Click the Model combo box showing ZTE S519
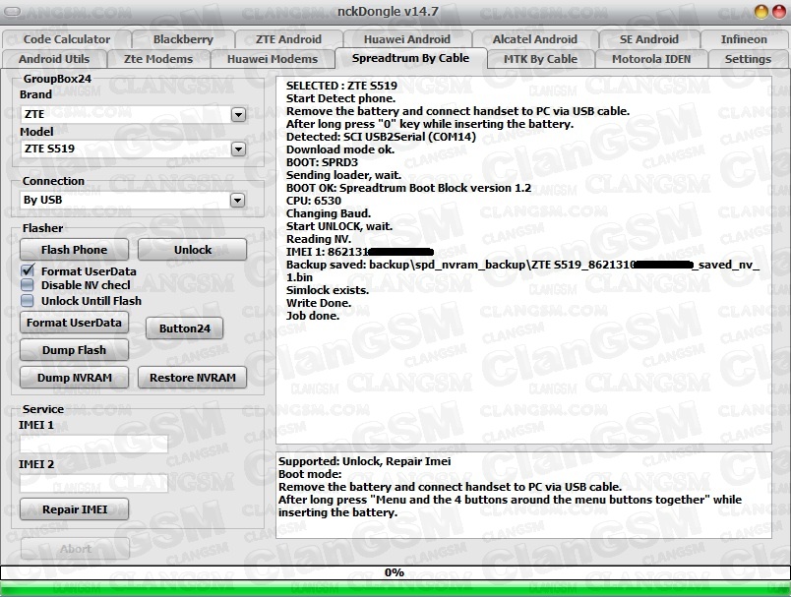The image size is (791, 597). [x=133, y=149]
